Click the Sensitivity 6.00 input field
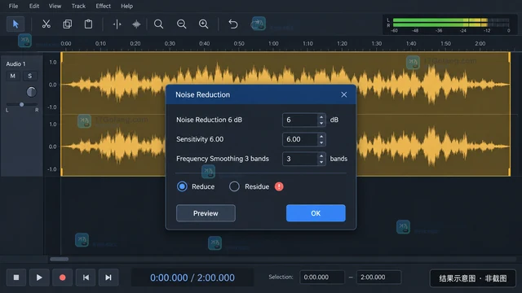Viewport: 522px width, 293px height. point(300,139)
